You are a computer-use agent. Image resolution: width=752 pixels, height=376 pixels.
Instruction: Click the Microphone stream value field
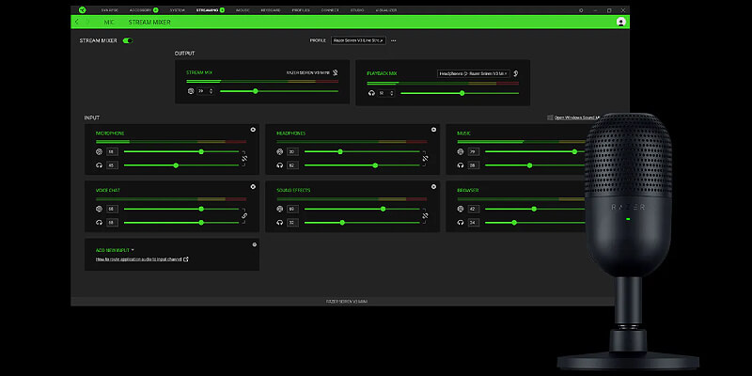pyautogui.click(x=112, y=151)
